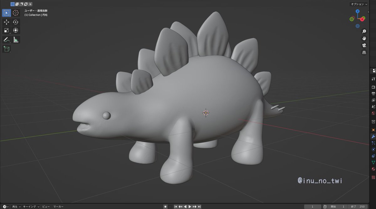The image size is (376, 209).
Task: Click the pan view hand icon
Action: (364, 38)
